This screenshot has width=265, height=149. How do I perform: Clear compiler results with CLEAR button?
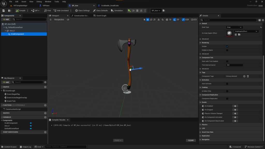tap(191, 140)
